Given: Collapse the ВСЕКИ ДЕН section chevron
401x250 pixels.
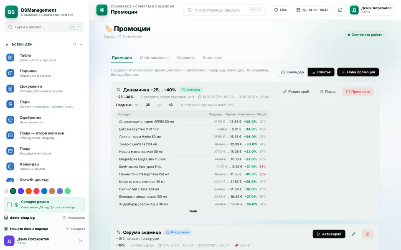Looking at the screenshot, I should coord(81,45).
